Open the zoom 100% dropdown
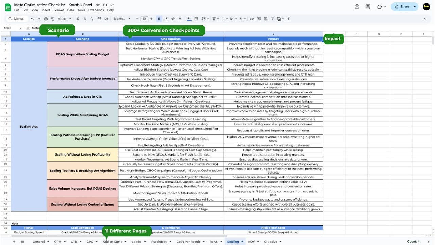 tap(65, 19)
